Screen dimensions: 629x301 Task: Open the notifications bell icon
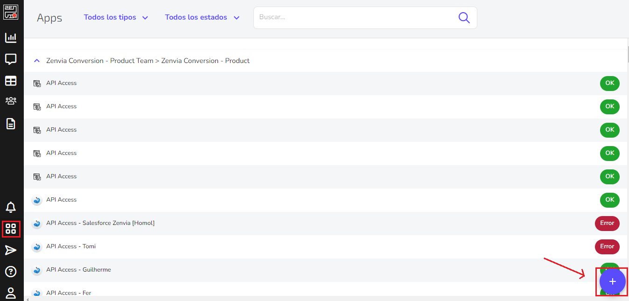pos(11,207)
